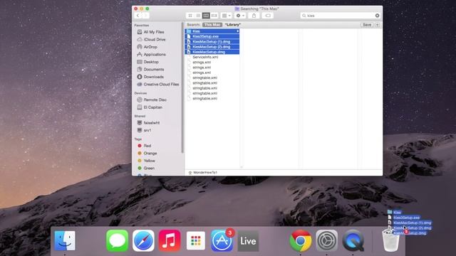The image size is (456, 256).
Task: Open System Preferences from the Dock
Action: click(326, 240)
